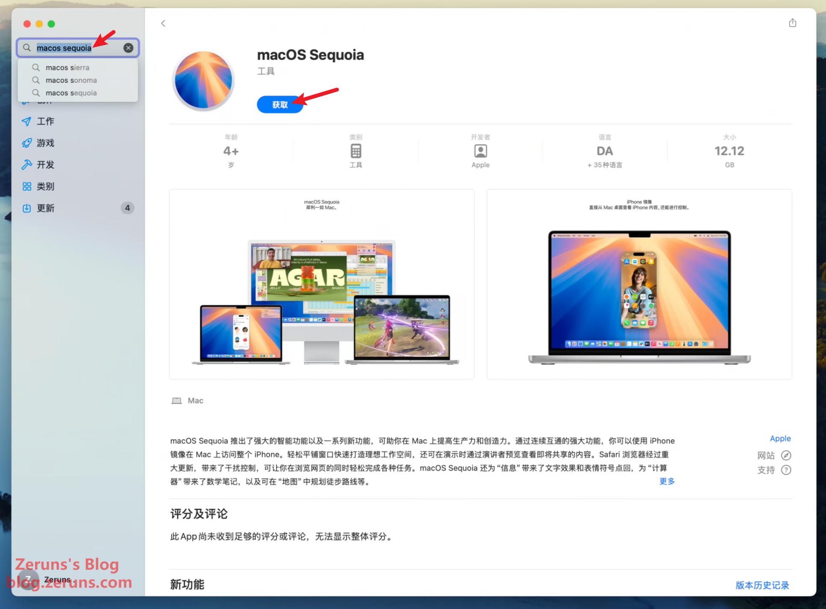
Task: Click the calculator category icon
Action: [x=355, y=151]
